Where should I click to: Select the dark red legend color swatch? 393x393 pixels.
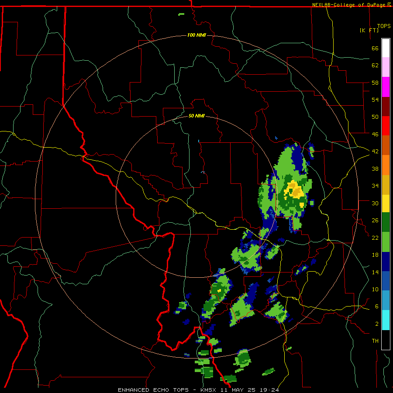coord(386,107)
